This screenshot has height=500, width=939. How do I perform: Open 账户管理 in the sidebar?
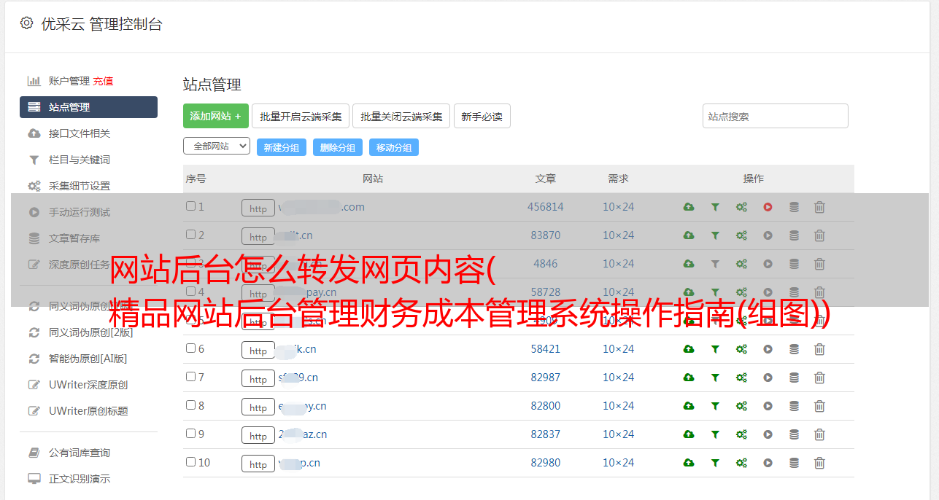click(69, 81)
